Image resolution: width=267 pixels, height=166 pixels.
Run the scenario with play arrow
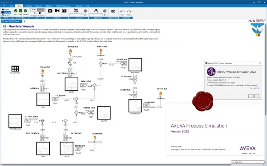tap(85, 15)
